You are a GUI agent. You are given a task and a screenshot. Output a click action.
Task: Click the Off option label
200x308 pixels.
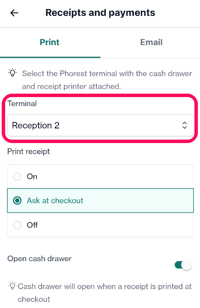pyautogui.click(x=32, y=225)
